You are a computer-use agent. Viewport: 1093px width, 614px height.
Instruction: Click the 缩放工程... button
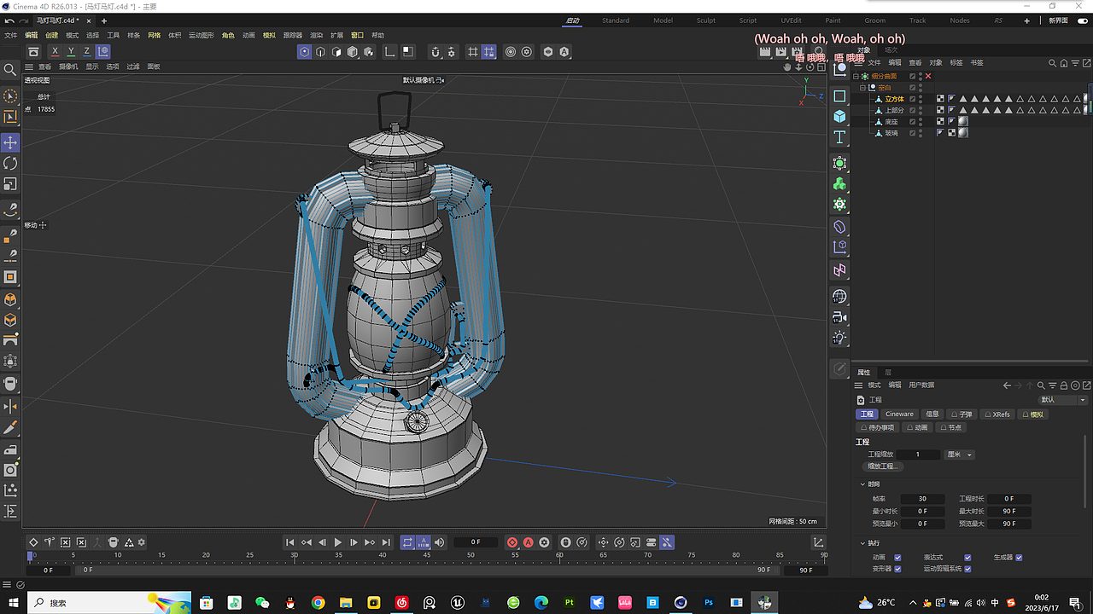(883, 466)
